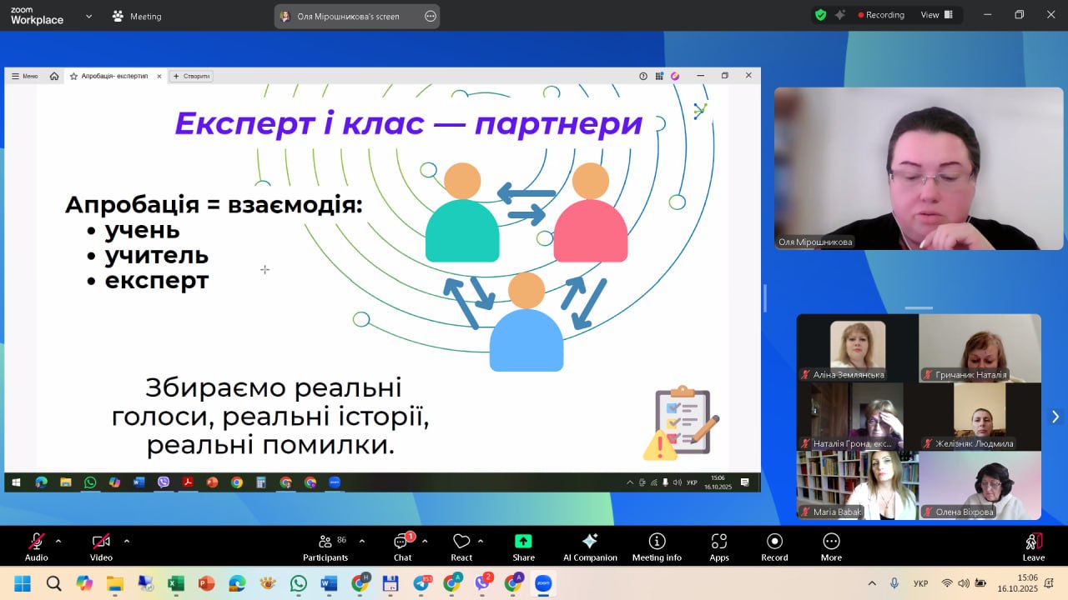This screenshot has height=600, width=1068.
Task: Select the Апробація- експертіп document tab
Action: (115, 76)
